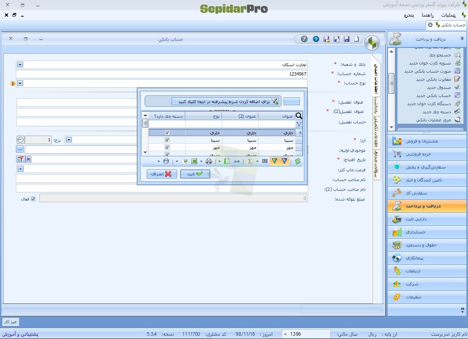This screenshot has width=468, height=339.
Task: Click the green column chooser icon
Action: (227, 161)
